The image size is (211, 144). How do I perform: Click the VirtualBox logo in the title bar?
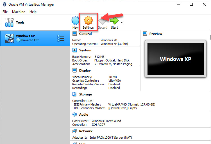tap(4, 4)
